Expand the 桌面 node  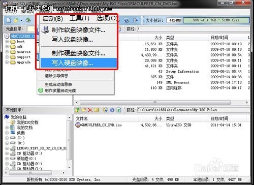(x=7, y=133)
